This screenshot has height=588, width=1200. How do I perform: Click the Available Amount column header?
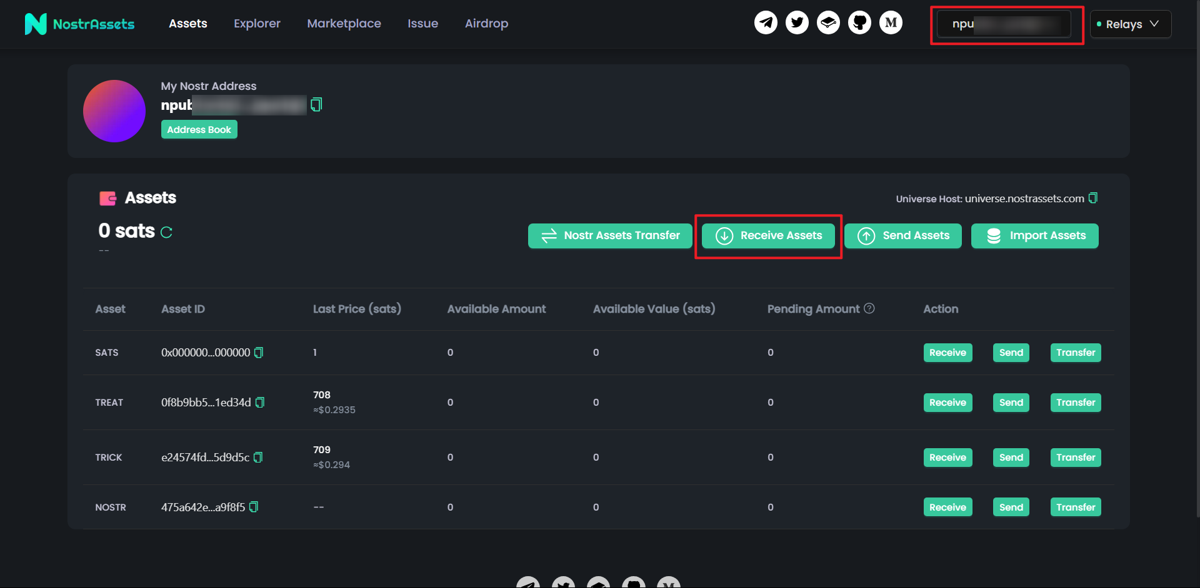tap(496, 309)
